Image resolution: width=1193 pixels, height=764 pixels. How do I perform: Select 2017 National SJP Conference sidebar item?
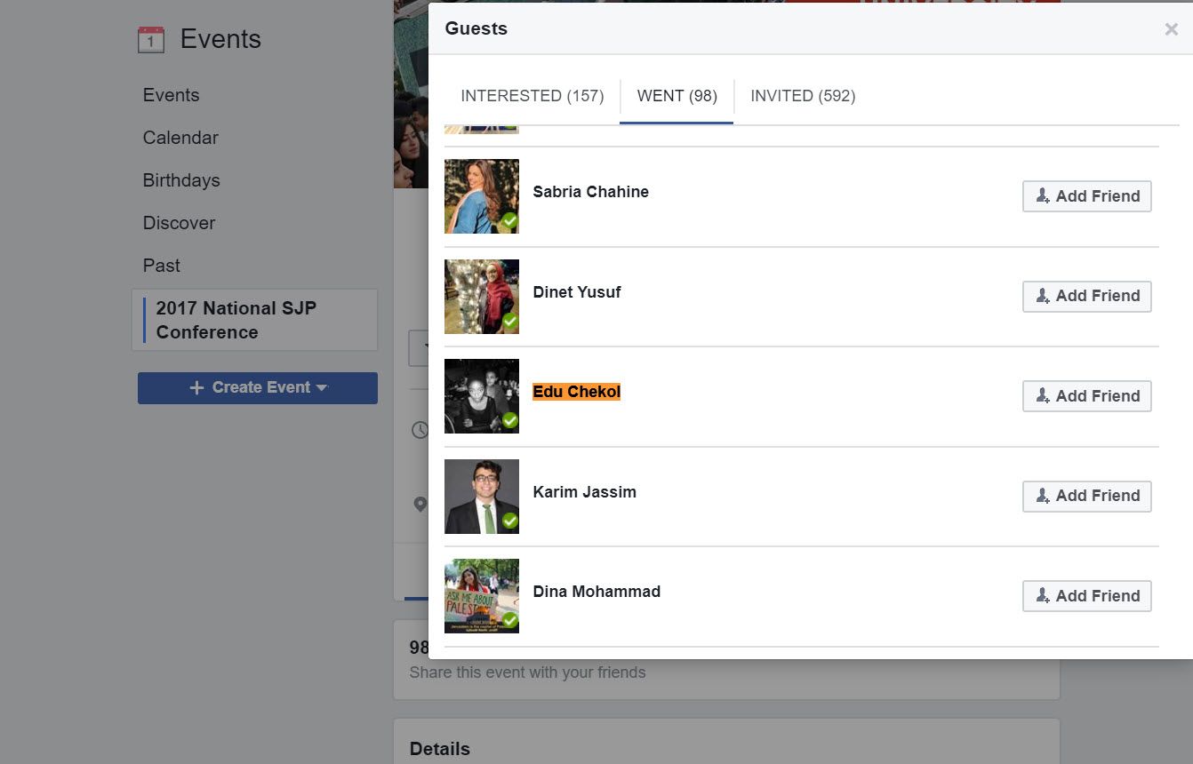tap(236, 320)
